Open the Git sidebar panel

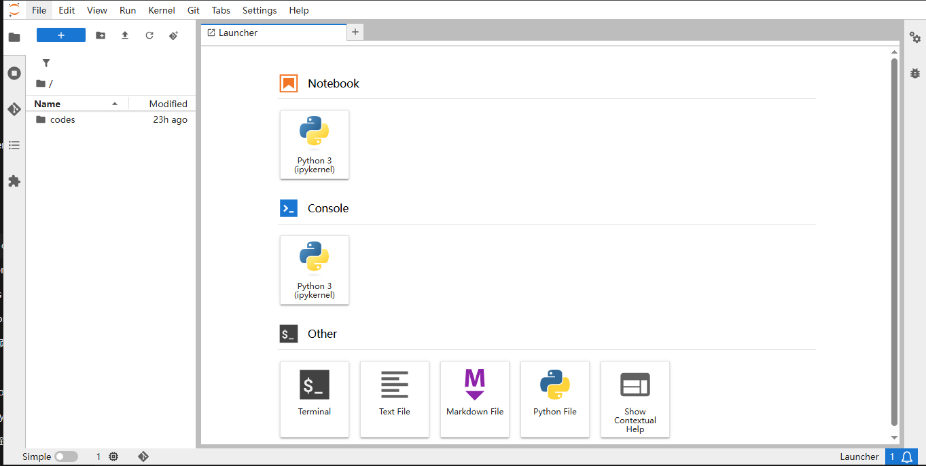click(14, 109)
